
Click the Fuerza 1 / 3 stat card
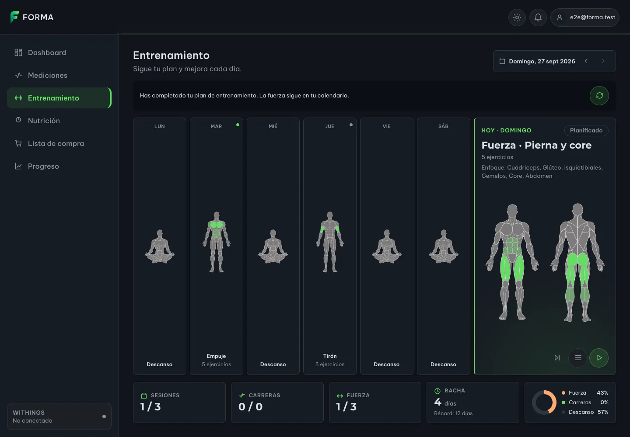pos(375,402)
